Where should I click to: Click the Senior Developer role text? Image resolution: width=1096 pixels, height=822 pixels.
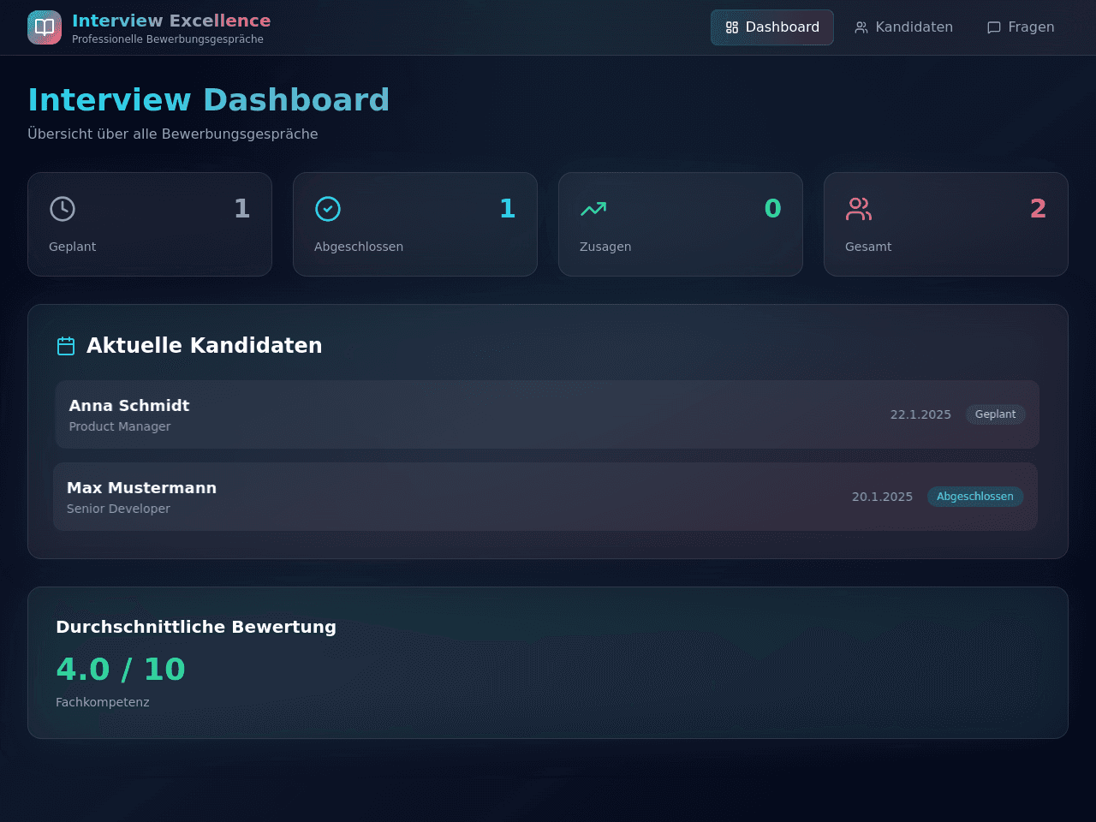tap(118, 509)
